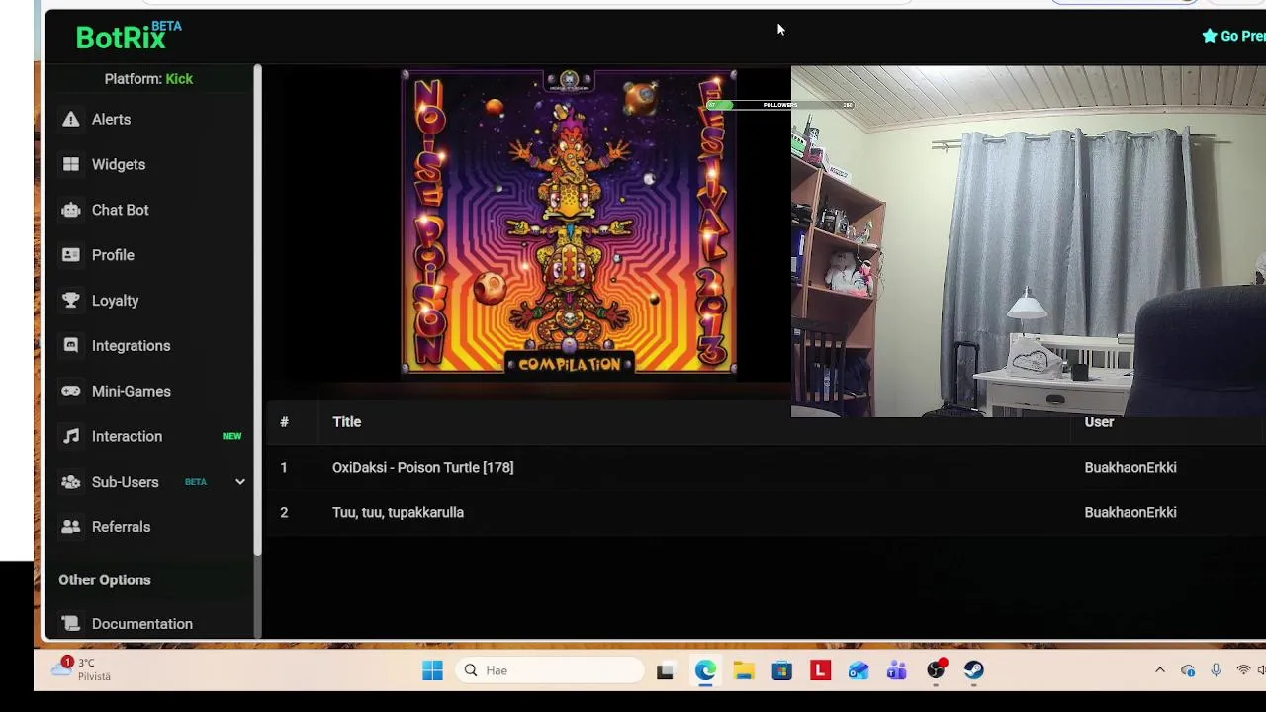Click the Profile card icon
The width and height of the screenshot is (1266, 712).
(x=71, y=255)
